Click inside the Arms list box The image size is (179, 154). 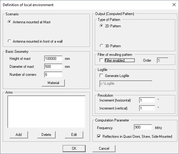(x=46, y=112)
